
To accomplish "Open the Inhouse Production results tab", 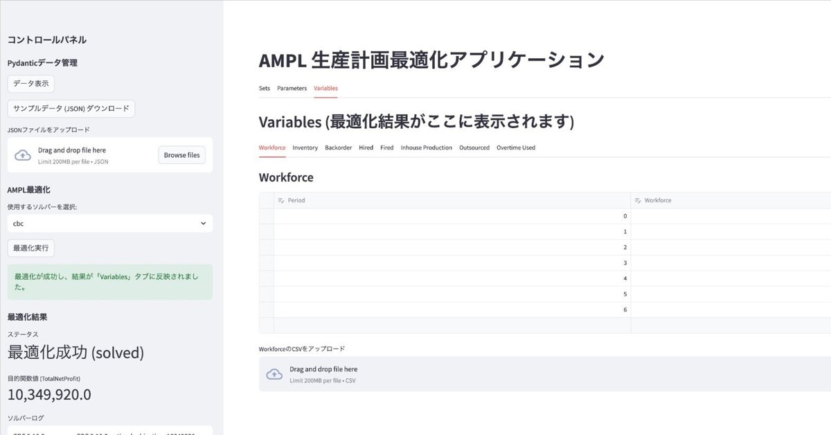I will 426,147.
